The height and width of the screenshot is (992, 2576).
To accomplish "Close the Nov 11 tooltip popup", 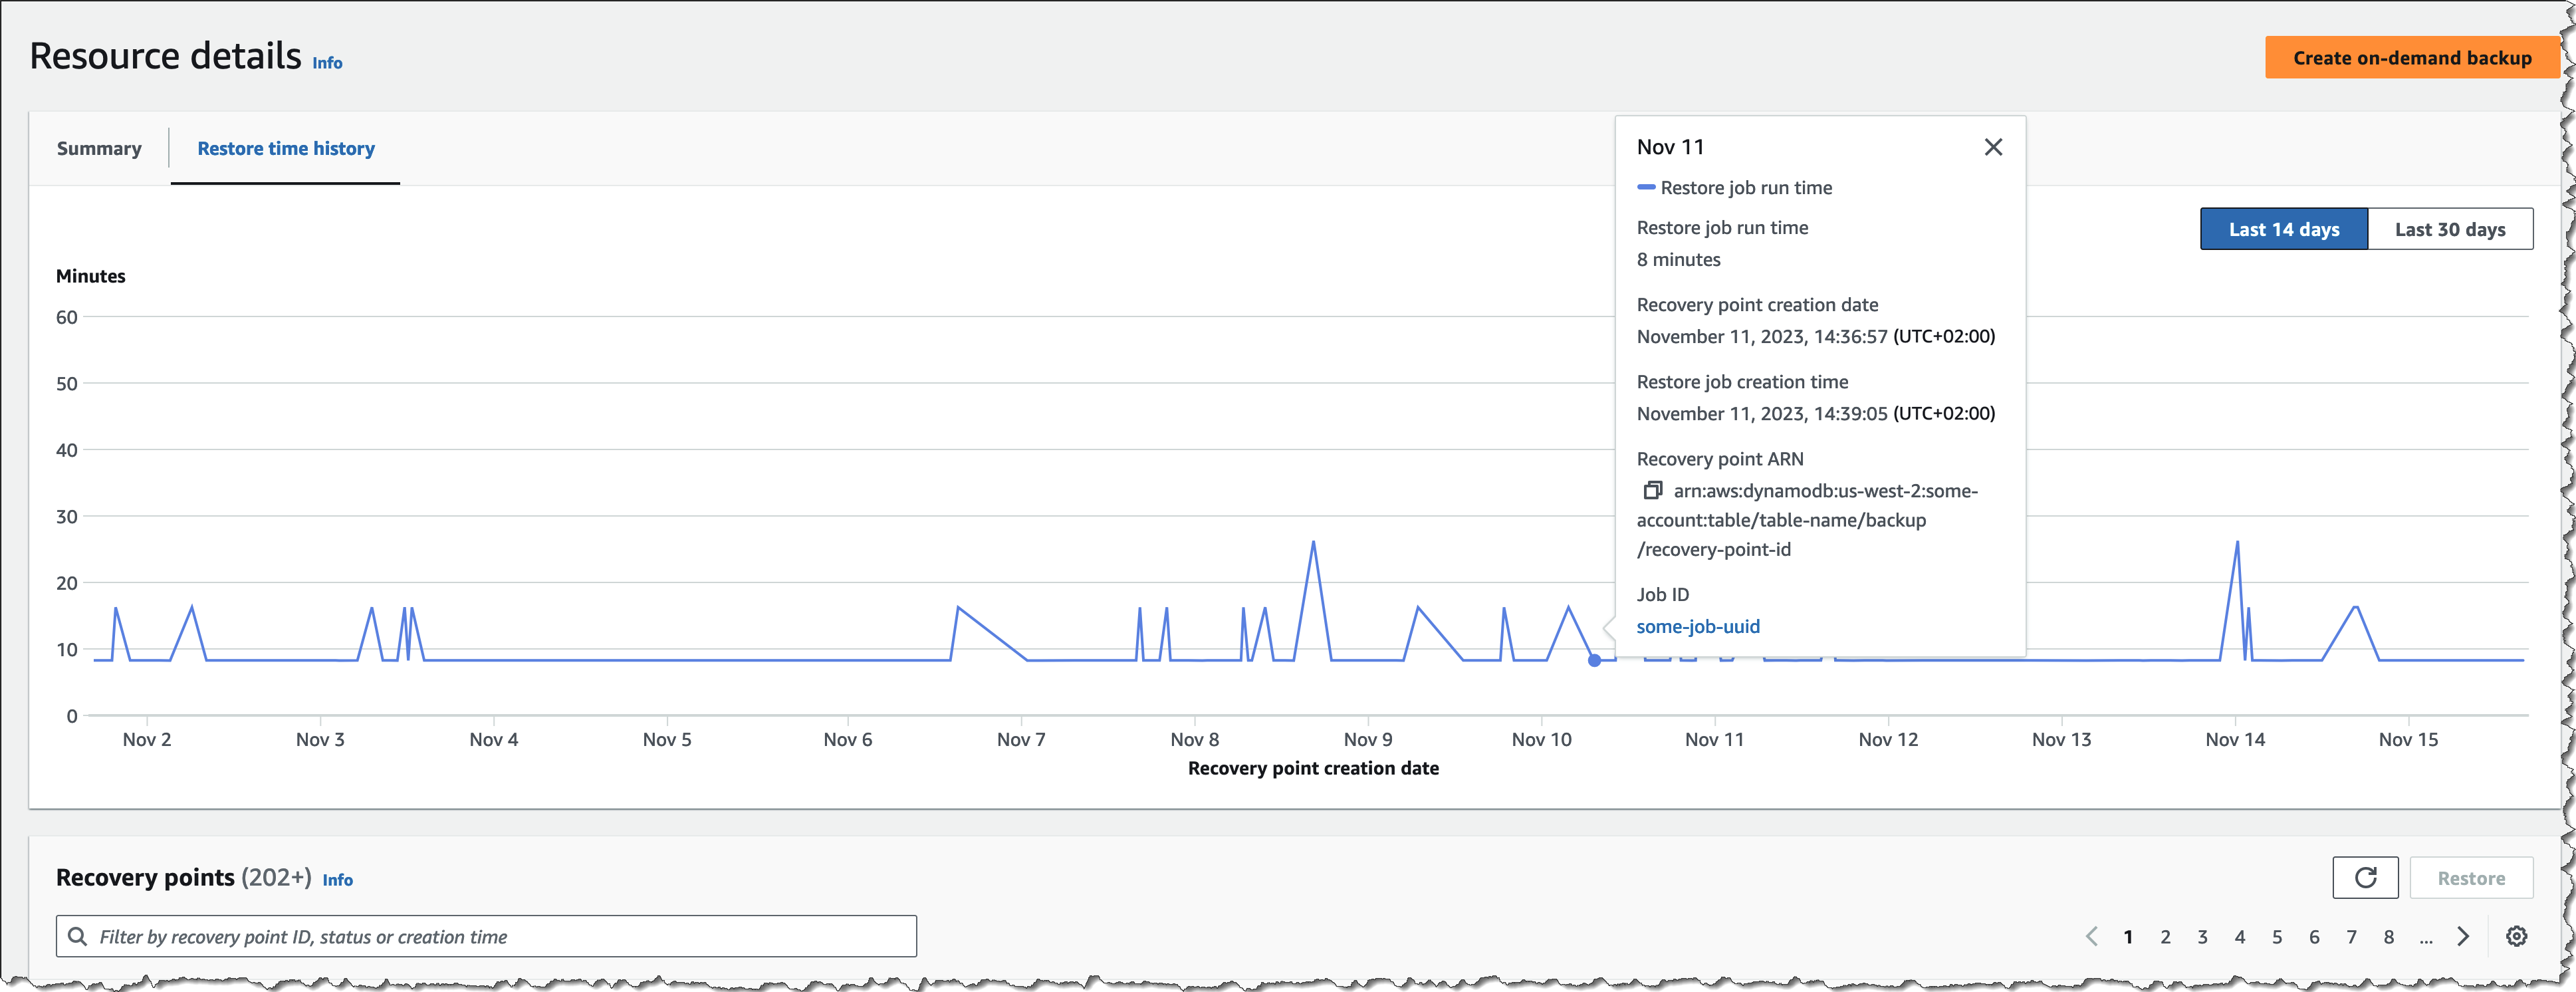I will (x=1992, y=147).
